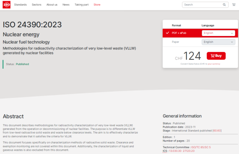Open ICS code 13.030.30 link

[175, 151]
